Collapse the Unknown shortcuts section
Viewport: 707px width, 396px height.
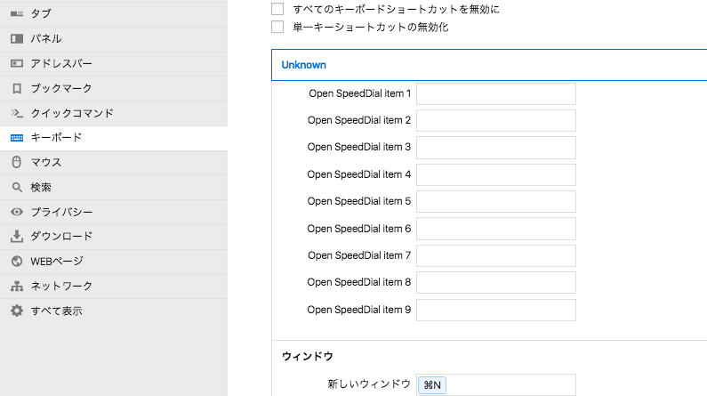click(489, 65)
